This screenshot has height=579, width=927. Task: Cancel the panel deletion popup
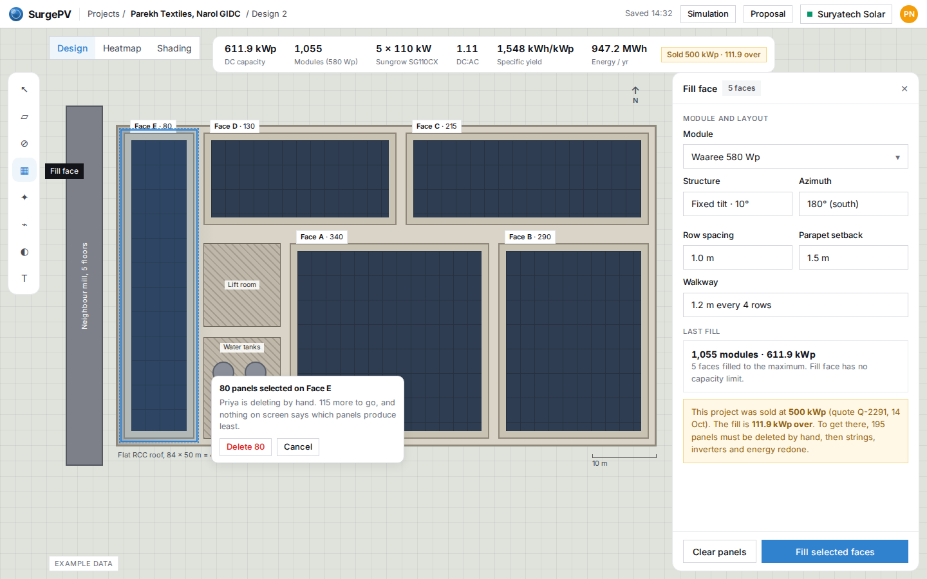tap(298, 447)
